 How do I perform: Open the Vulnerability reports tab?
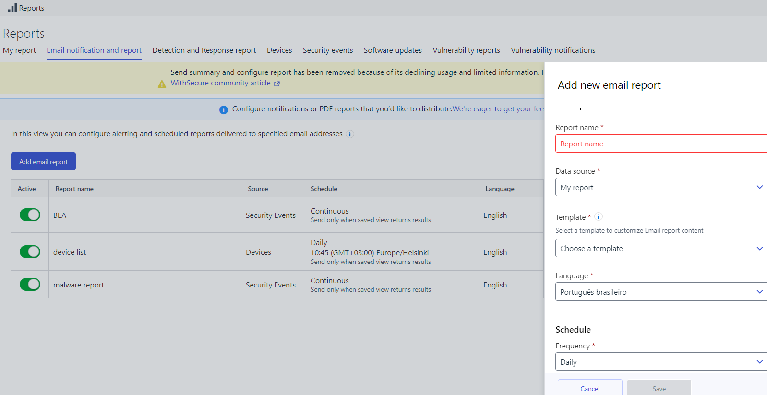point(466,50)
